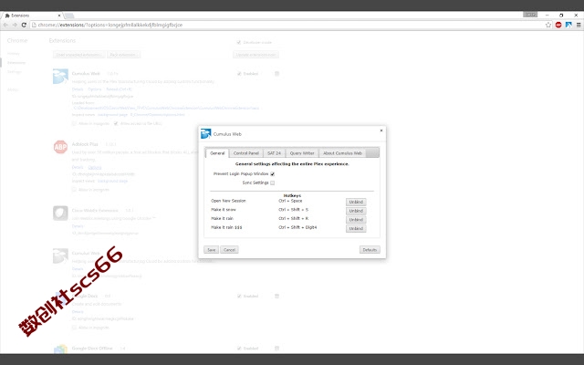Uncheck Prevent Login Popup Window
Viewport: 584px width, 365px height.
tap(272, 174)
